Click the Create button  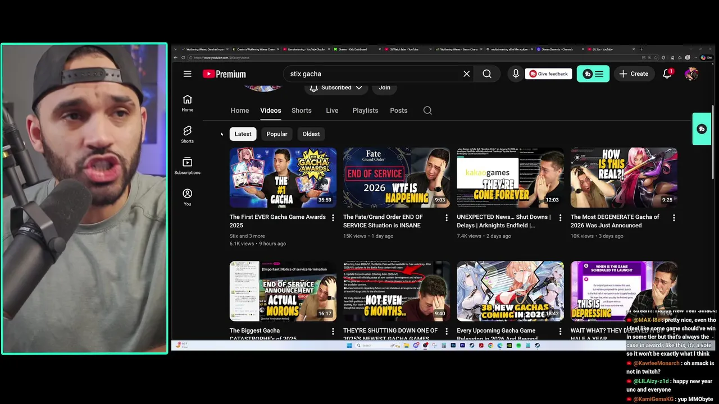click(x=634, y=74)
